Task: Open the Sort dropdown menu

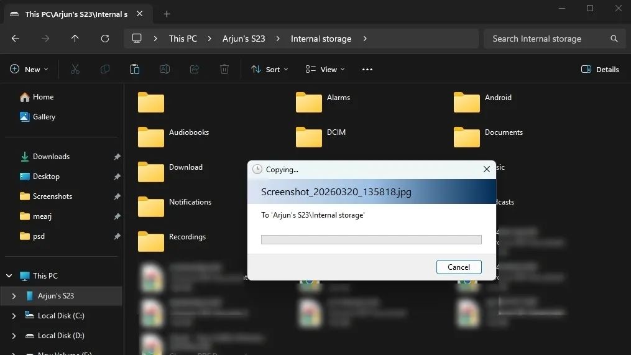Action: click(269, 69)
